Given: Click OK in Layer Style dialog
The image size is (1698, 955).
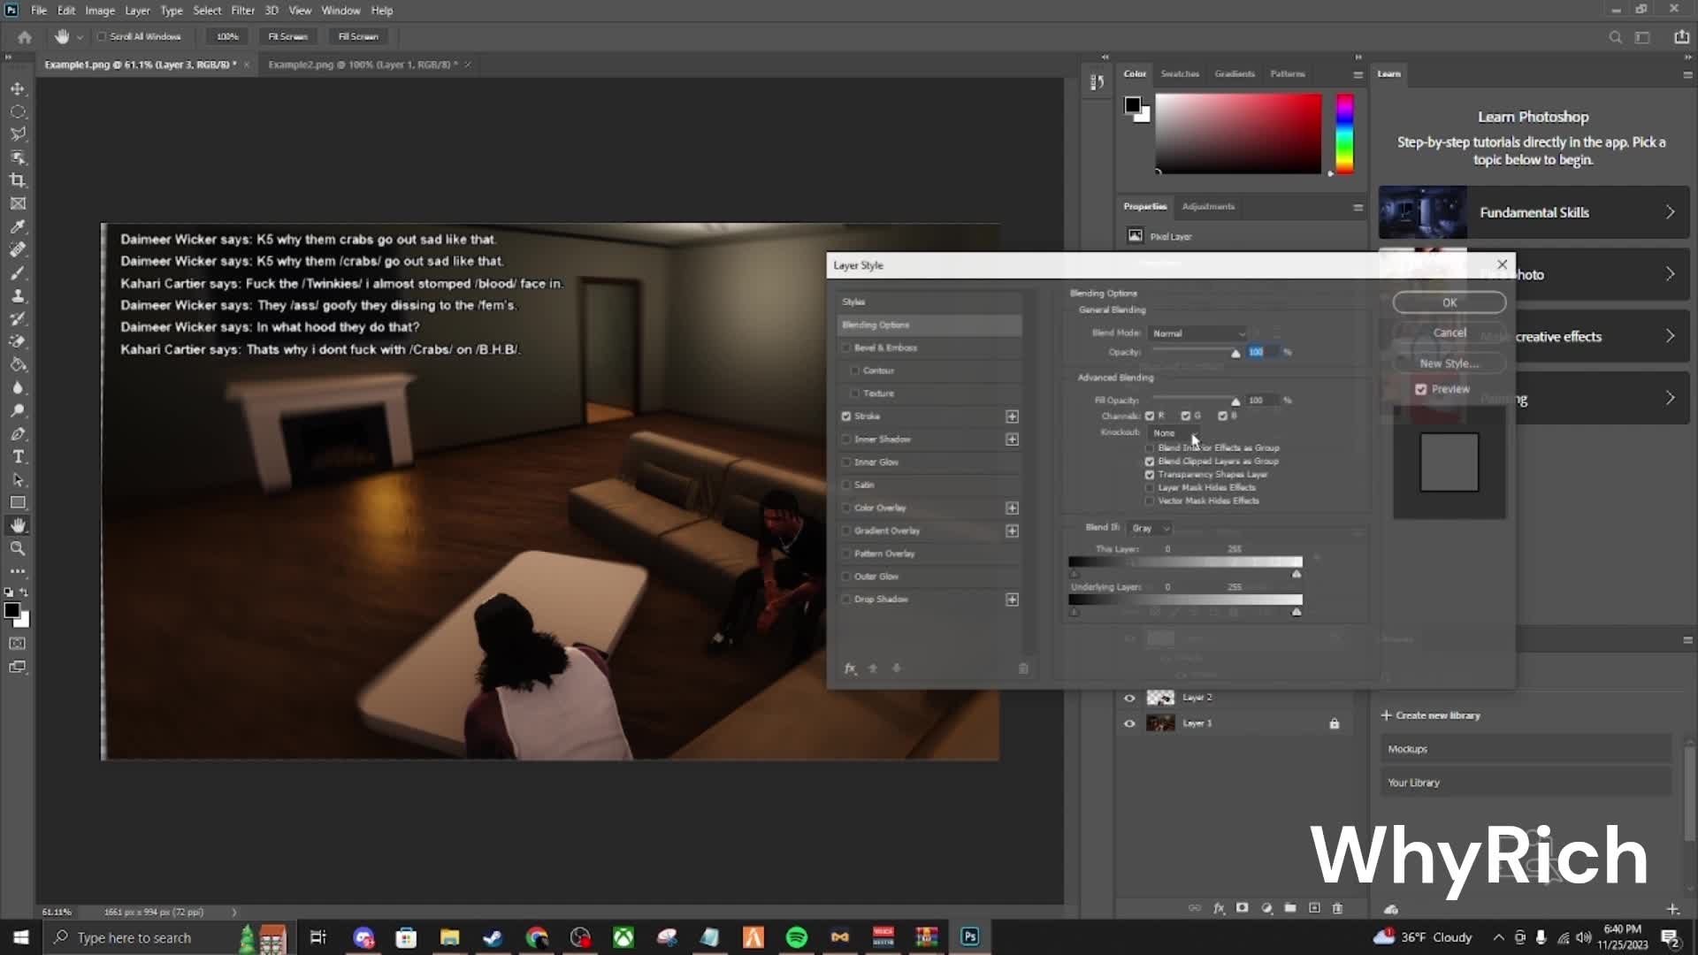Looking at the screenshot, I should coord(1449,302).
